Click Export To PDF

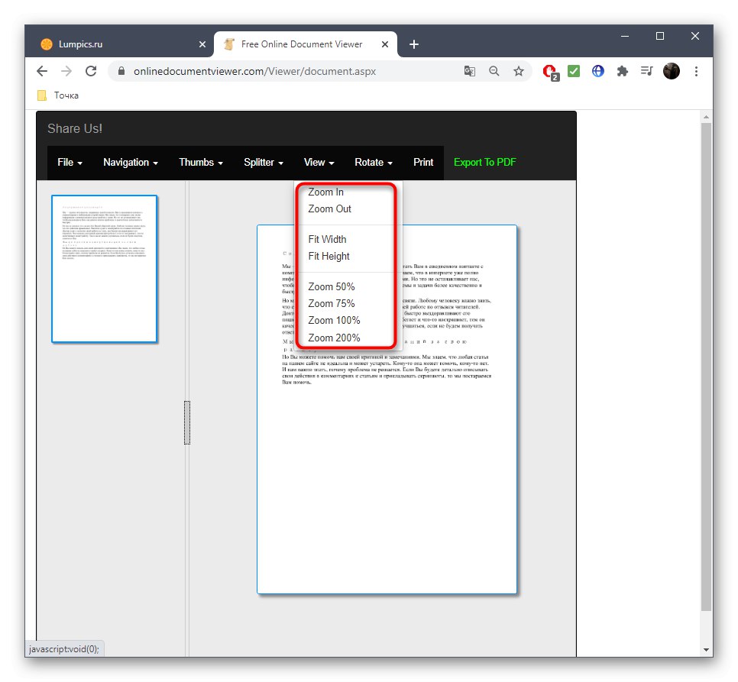click(x=485, y=162)
